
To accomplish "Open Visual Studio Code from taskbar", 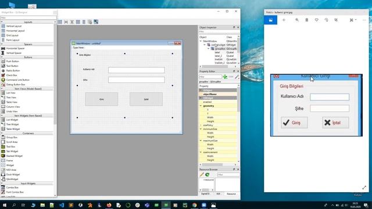I will tap(62, 205).
